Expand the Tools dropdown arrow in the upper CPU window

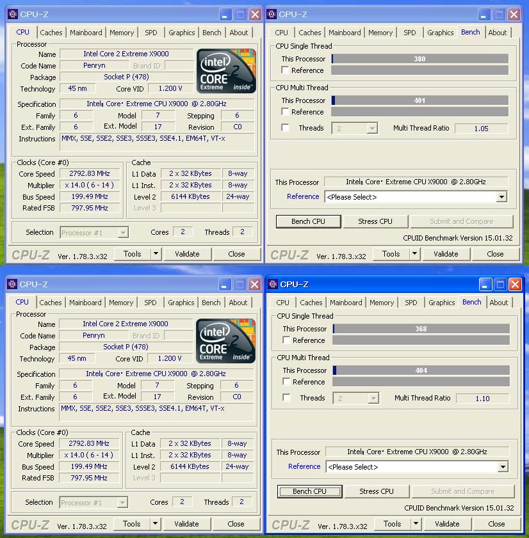click(x=156, y=254)
